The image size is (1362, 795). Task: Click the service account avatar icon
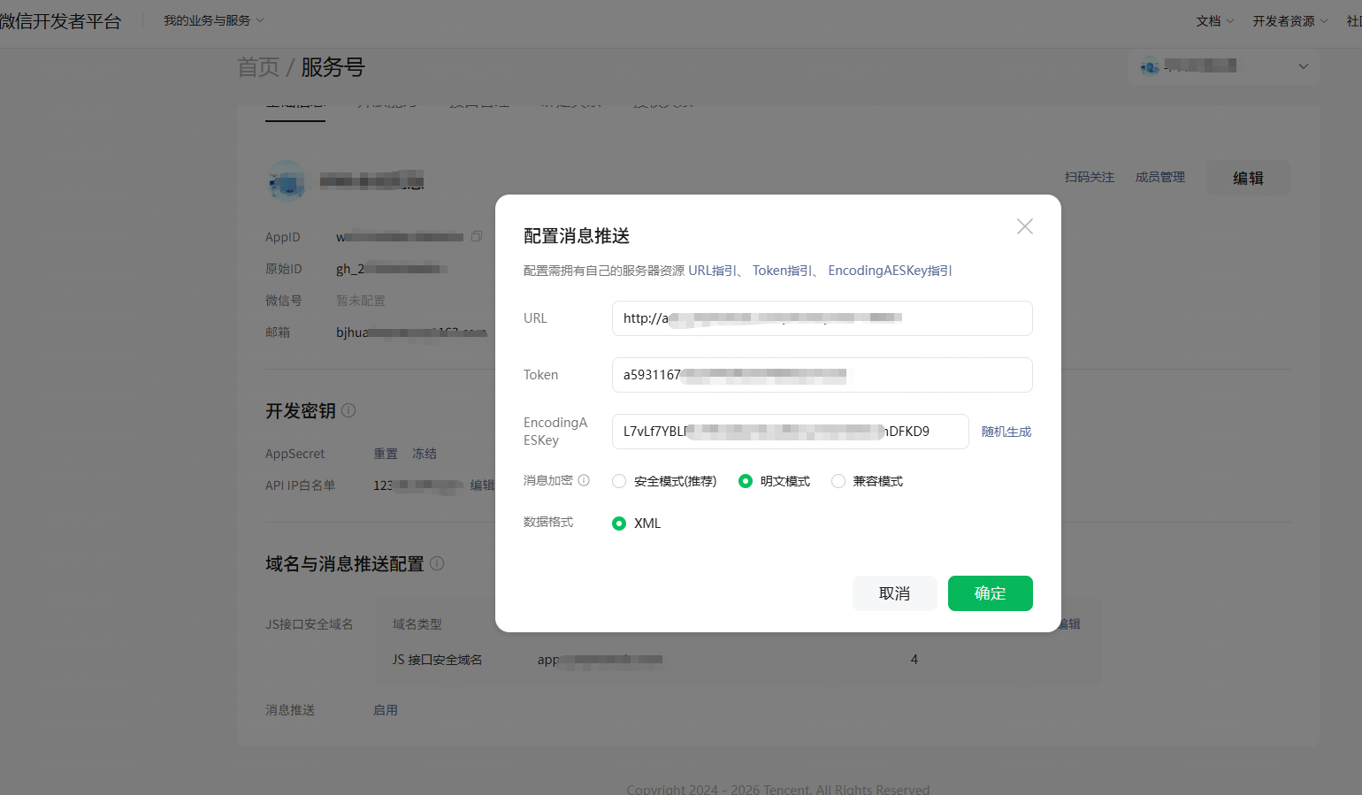coord(287,181)
